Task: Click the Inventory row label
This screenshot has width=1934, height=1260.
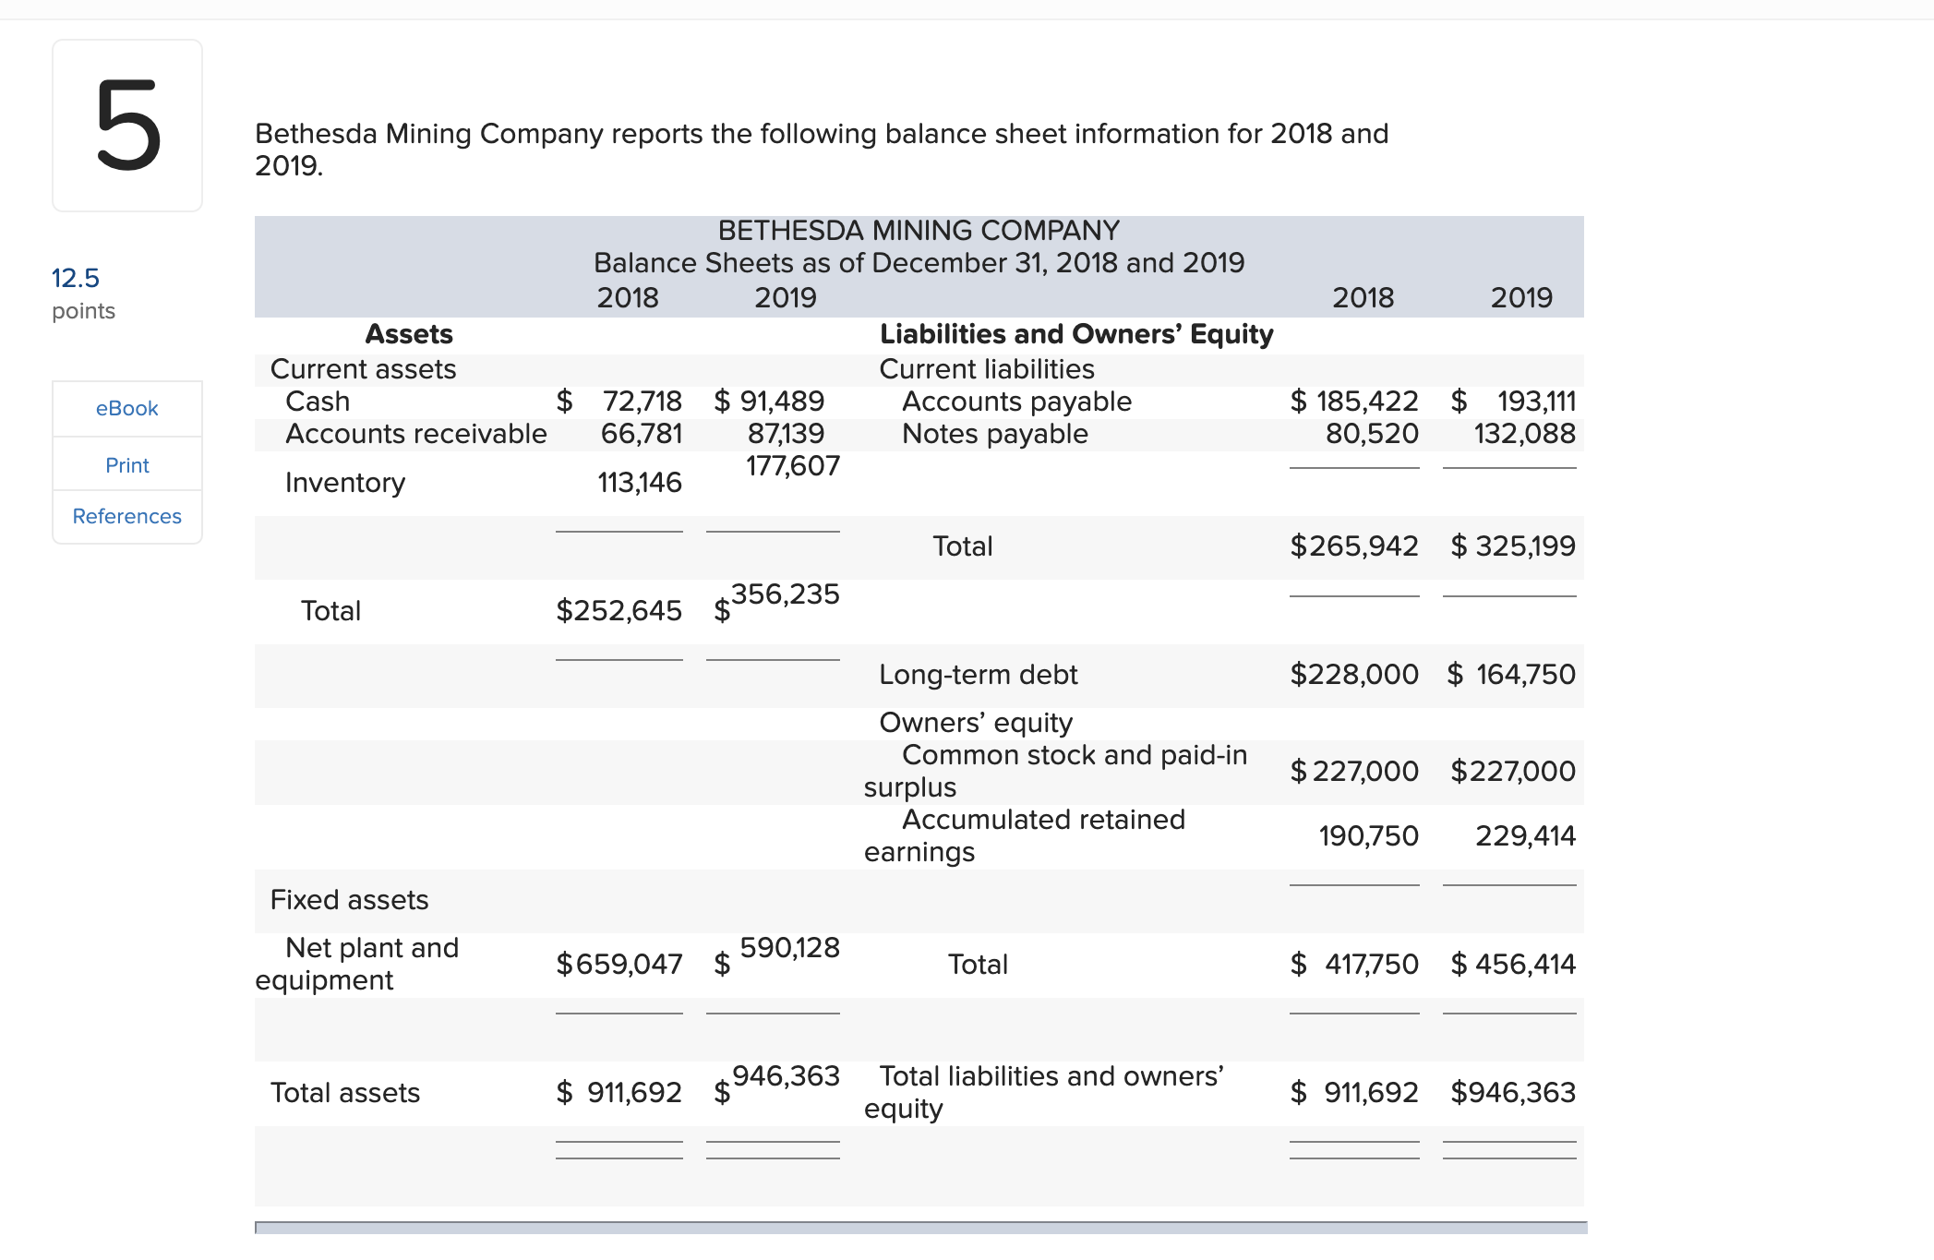Action: [344, 483]
